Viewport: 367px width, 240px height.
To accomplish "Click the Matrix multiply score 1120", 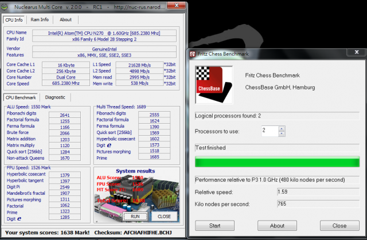I will [65, 145].
